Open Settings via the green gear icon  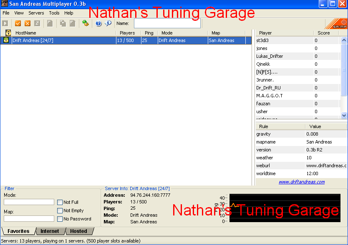86,23
